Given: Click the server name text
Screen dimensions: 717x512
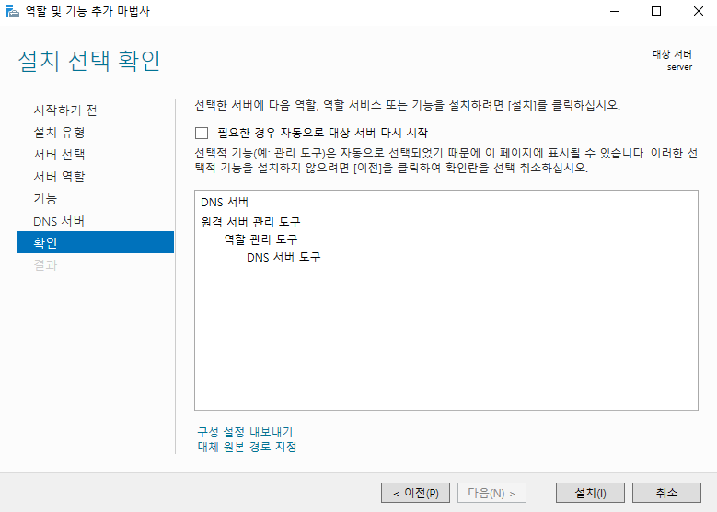Looking at the screenshot, I should click(x=679, y=67).
